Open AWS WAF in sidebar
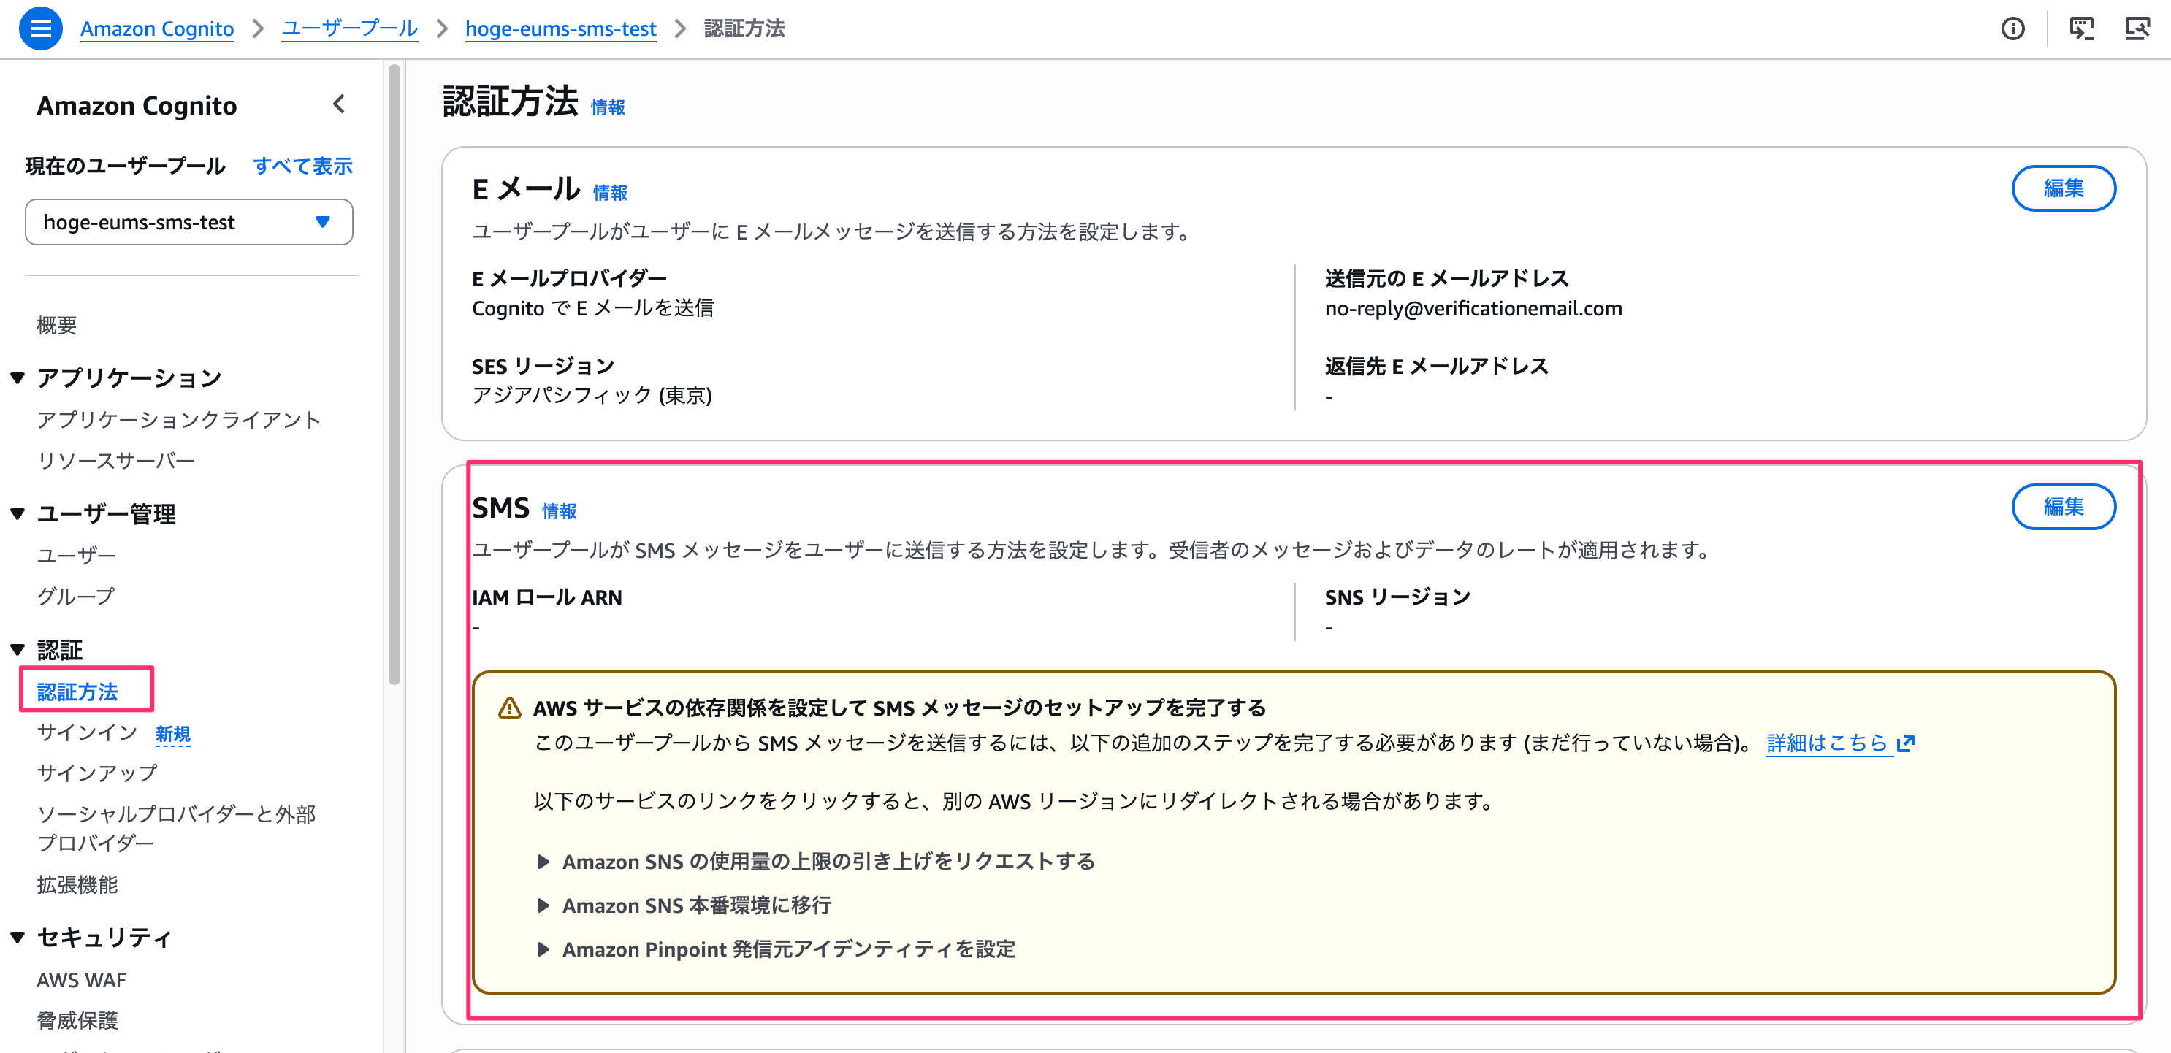2171x1053 pixels. coord(81,980)
